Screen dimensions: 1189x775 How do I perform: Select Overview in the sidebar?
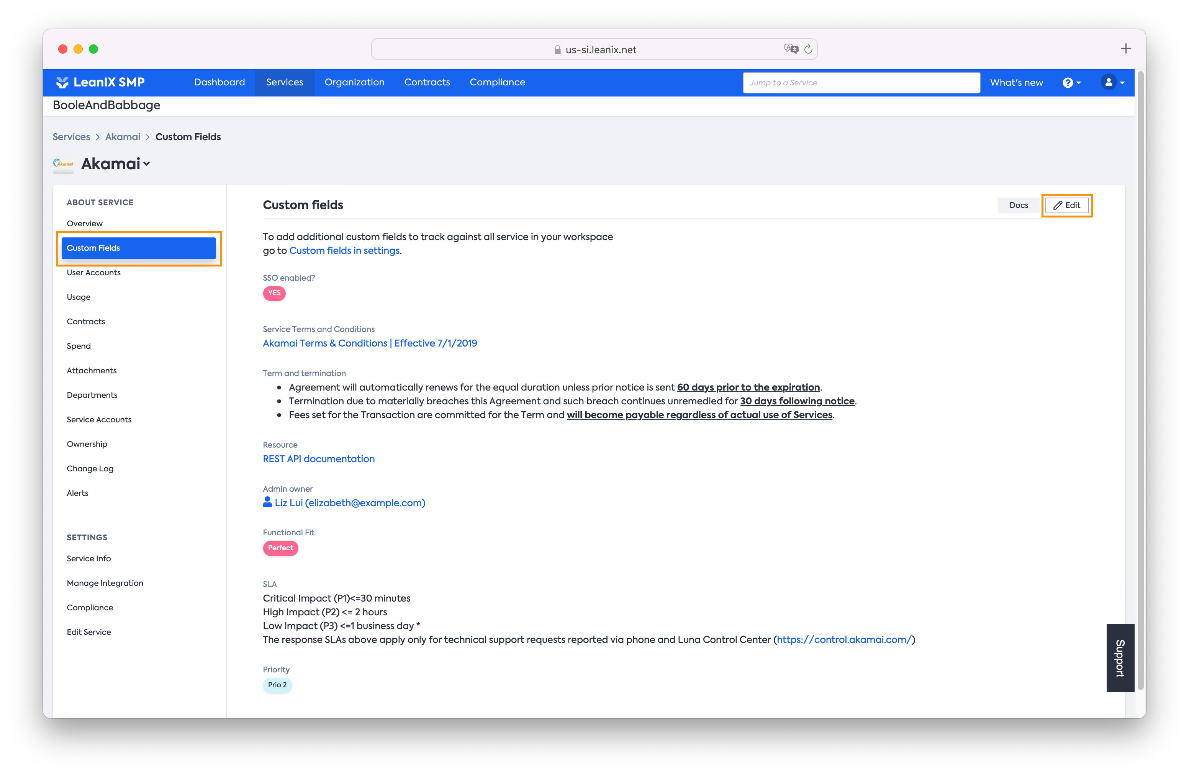[x=84, y=224]
